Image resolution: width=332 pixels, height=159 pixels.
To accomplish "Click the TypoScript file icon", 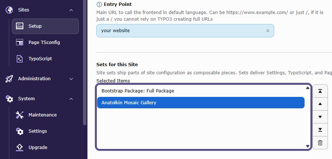I will [20, 58].
